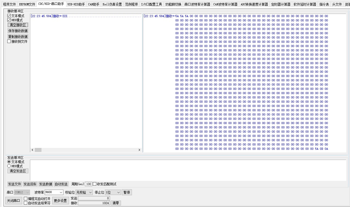The image size is (350, 207).
Task: Toggle HEX模式 checkbox in receive buffer
Action: click(9, 20)
